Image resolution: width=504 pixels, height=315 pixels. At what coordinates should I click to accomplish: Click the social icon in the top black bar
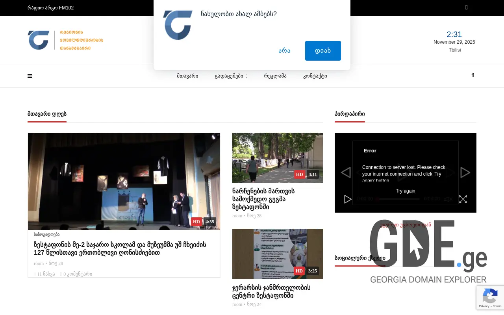pyautogui.click(x=466, y=7)
